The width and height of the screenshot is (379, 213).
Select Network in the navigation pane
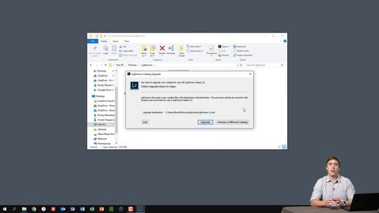tap(102, 139)
